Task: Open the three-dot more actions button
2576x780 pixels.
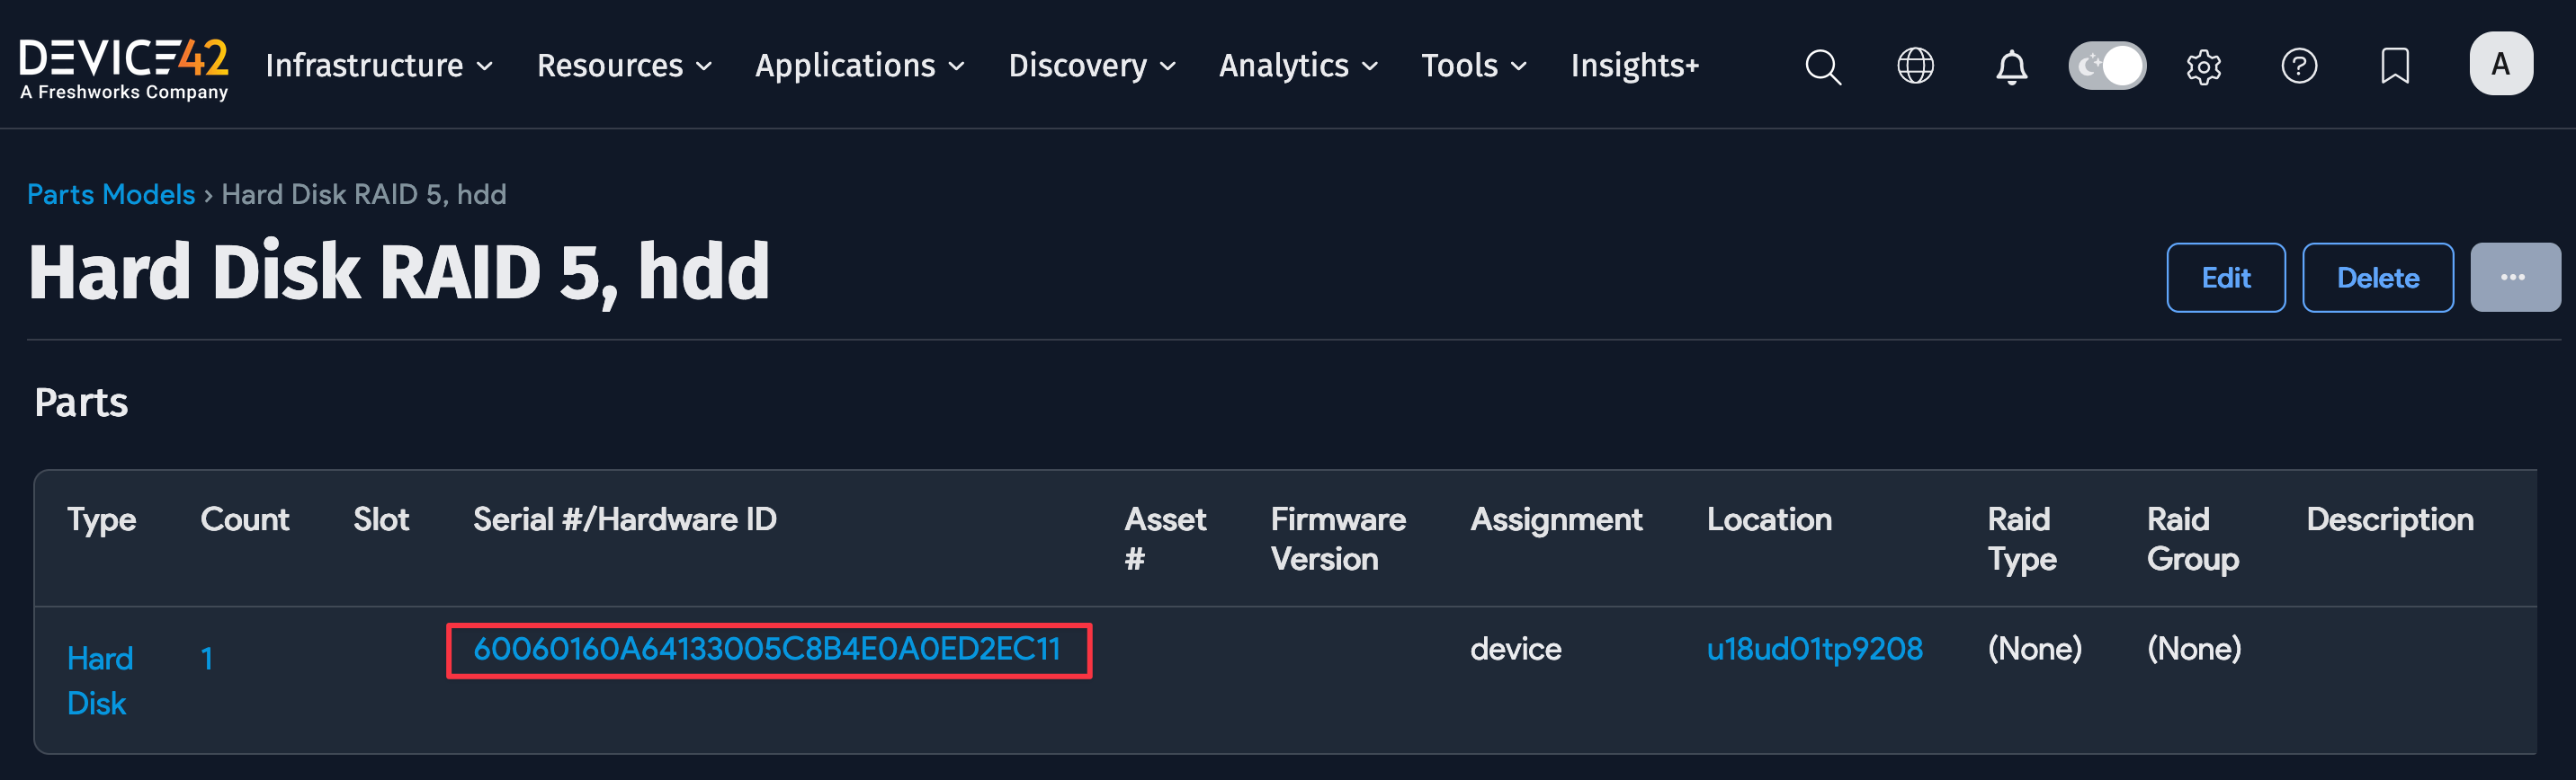Action: (x=2513, y=278)
